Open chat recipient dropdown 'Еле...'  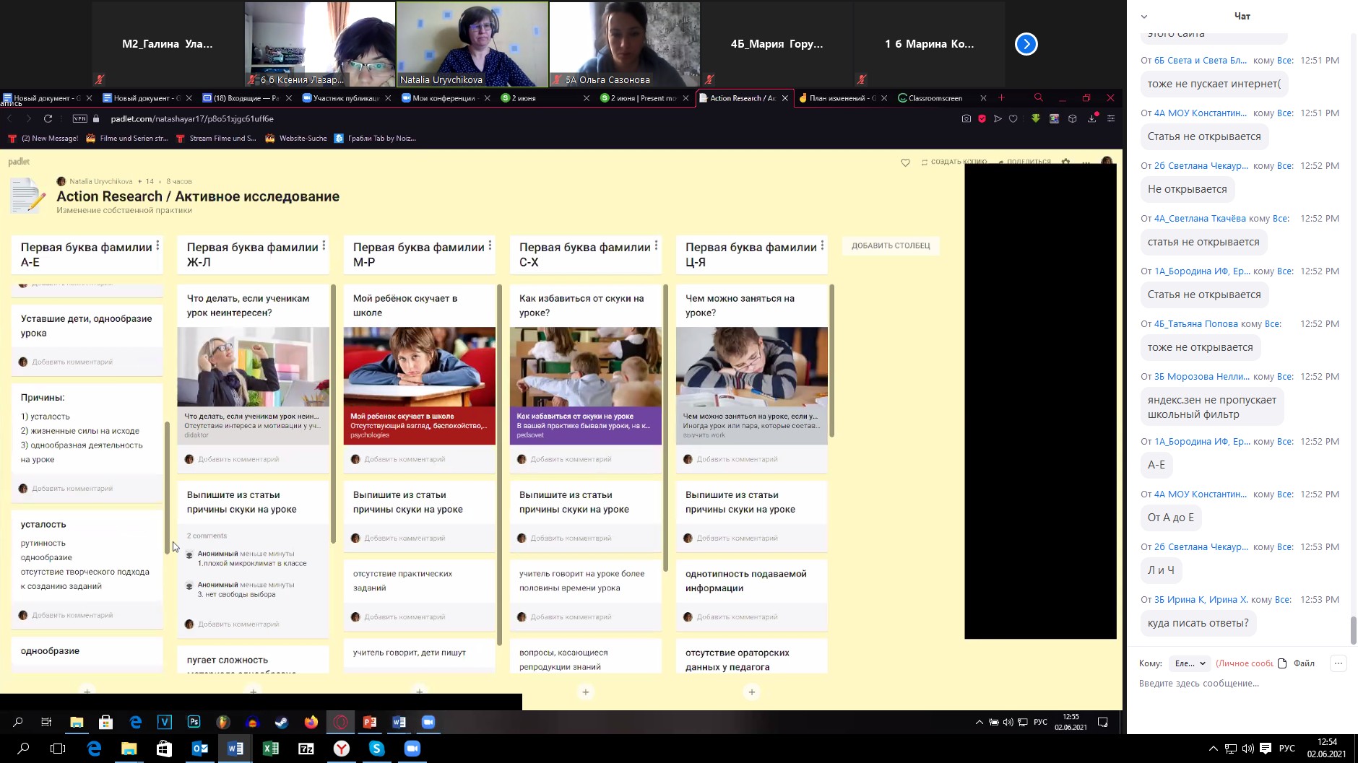click(1189, 663)
